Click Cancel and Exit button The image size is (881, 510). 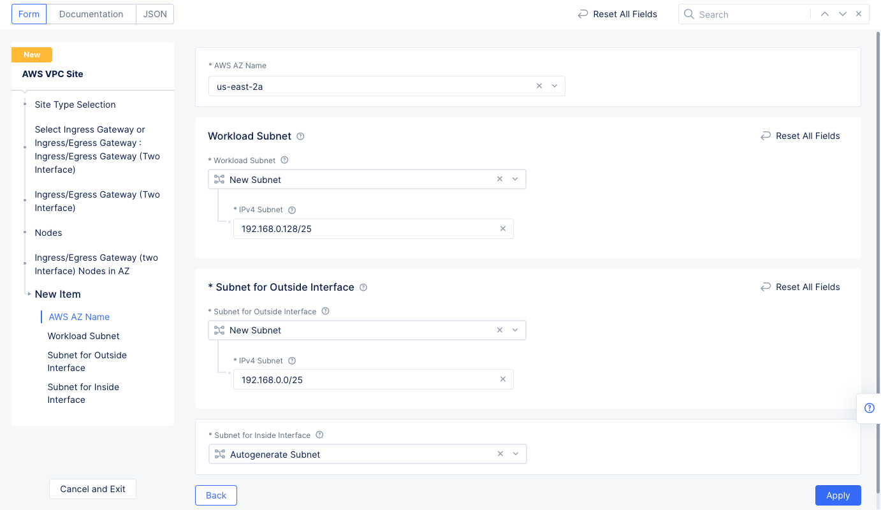click(x=92, y=489)
